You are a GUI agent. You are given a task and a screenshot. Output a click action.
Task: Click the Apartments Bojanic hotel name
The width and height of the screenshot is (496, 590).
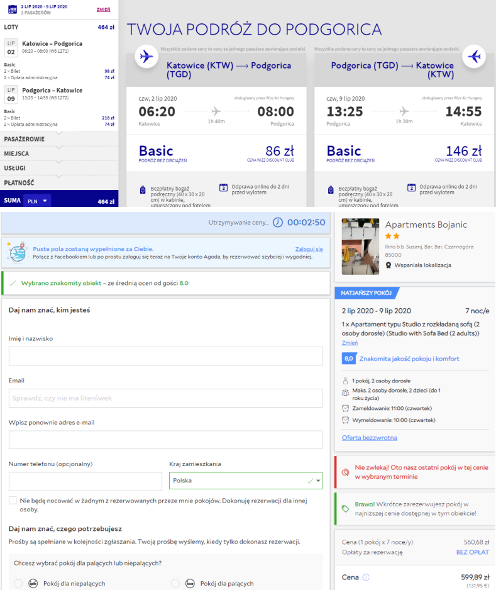tap(426, 225)
